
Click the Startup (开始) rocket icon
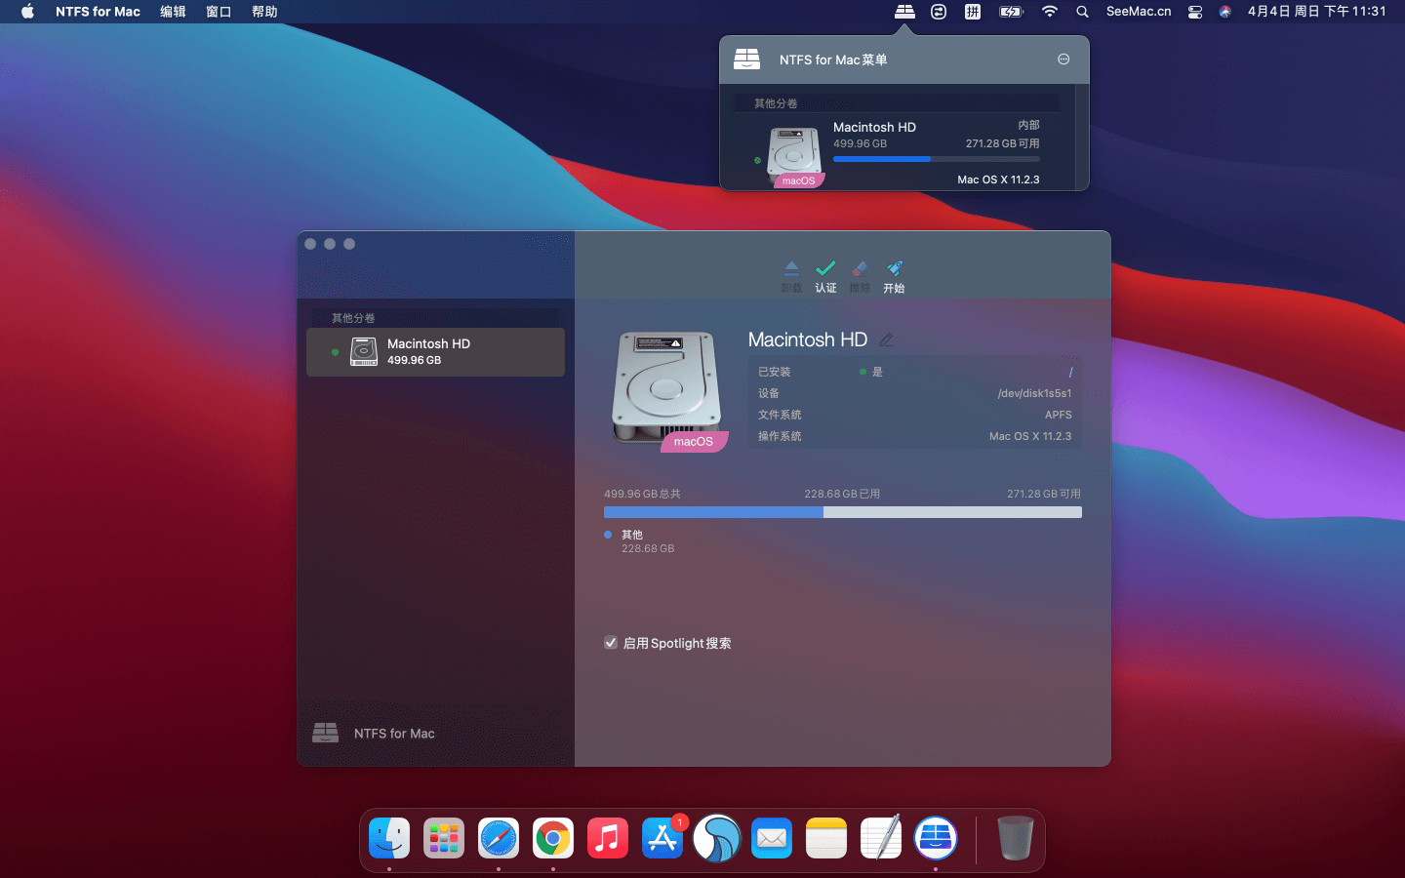click(894, 268)
